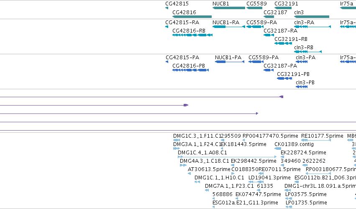Screen dimensions: 356x209
Task: Click the cln3-PB protein label
Action: coord(305,83)
